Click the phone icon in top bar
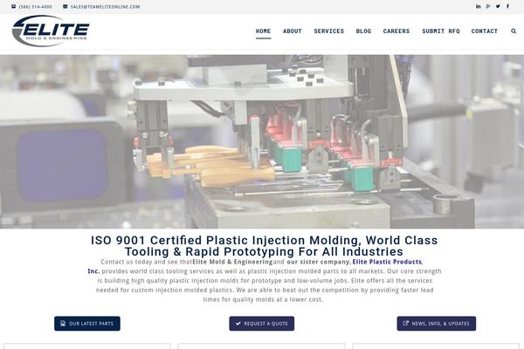 [x=13, y=6]
